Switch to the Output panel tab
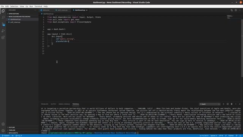The image size is (243, 137). click(53, 104)
